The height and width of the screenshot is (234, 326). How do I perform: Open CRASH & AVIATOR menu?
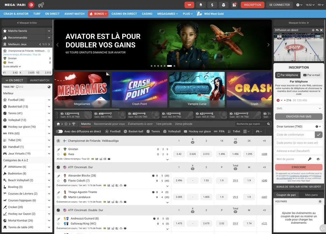[x=16, y=14]
